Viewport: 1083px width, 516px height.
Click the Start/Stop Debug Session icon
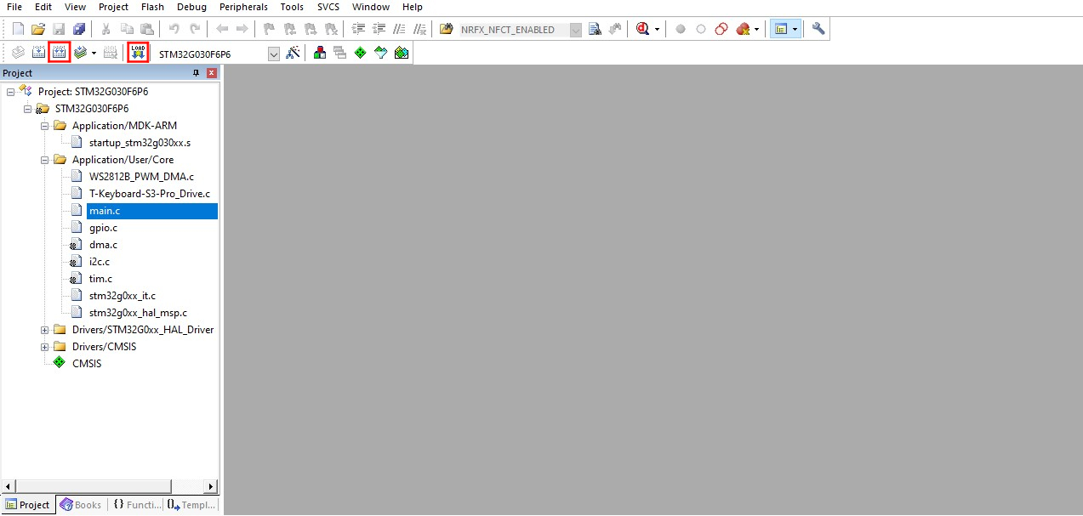(x=643, y=29)
